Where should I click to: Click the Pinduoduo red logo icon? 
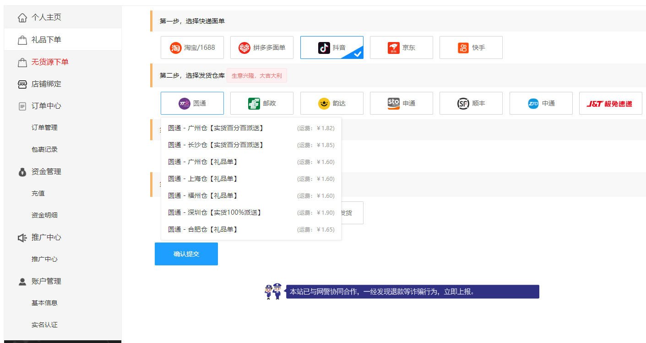(244, 47)
